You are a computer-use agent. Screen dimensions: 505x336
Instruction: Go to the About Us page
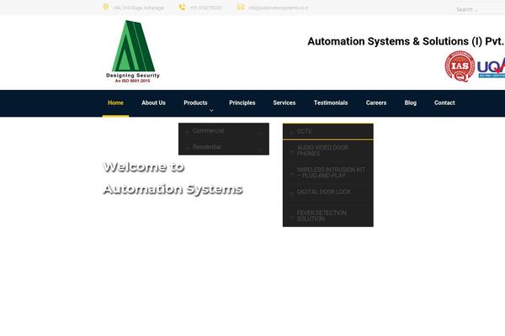[x=154, y=102]
